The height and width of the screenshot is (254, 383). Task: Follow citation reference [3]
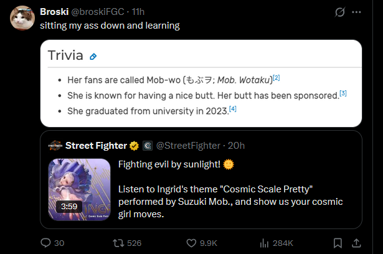coord(343,93)
